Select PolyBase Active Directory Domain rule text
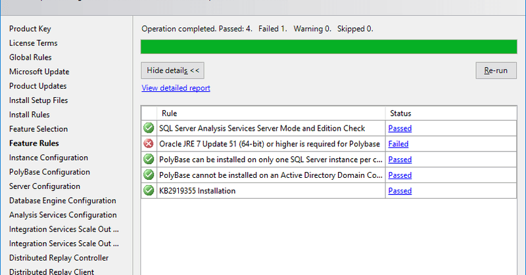The image size is (526, 275). click(x=271, y=175)
